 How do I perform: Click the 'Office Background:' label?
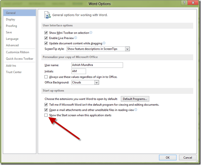click(x=57, y=82)
